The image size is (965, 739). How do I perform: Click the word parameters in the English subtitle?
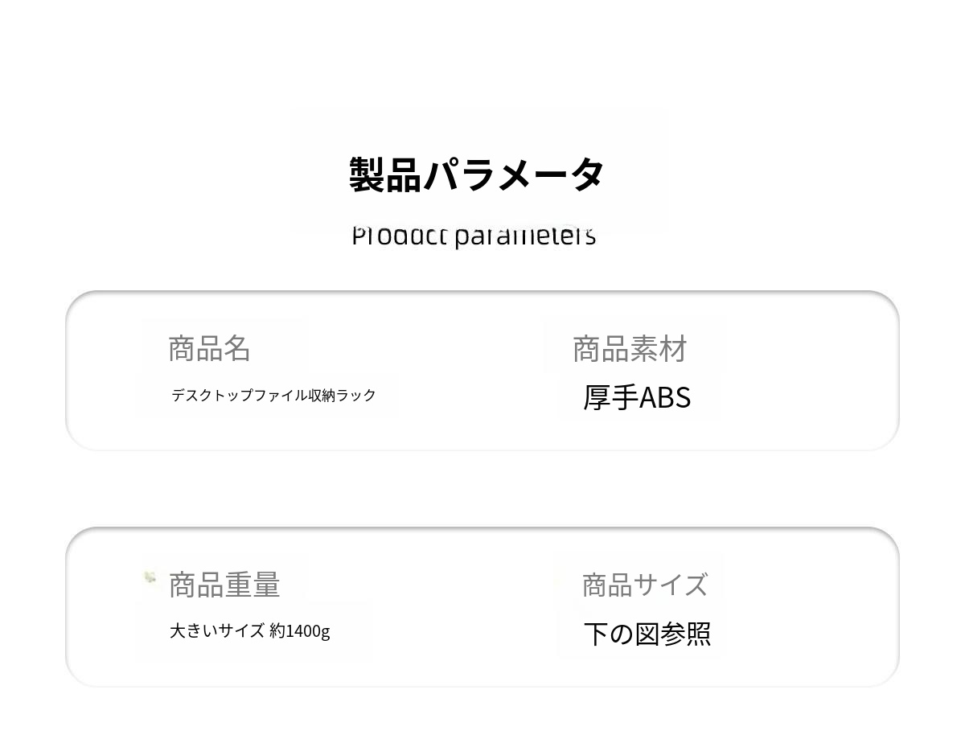(x=525, y=236)
